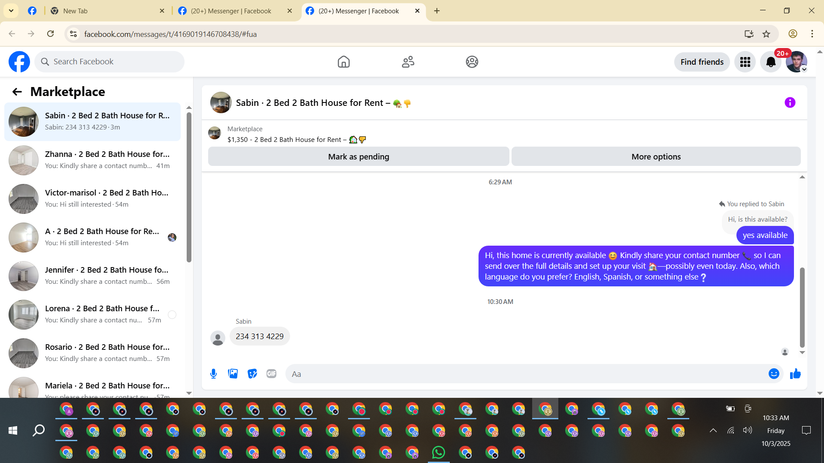Viewport: 824px width, 463px height.
Task: Click the 'Hi, is this available?' quoted reply
Action: click(x=758, y=219)
